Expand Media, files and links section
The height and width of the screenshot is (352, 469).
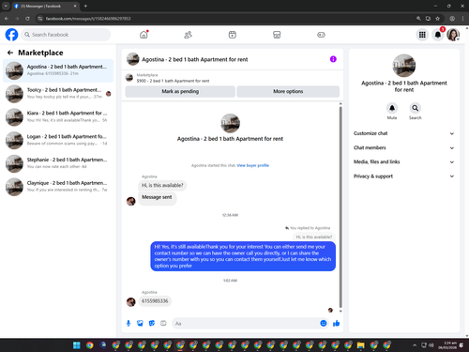(403, 161)
